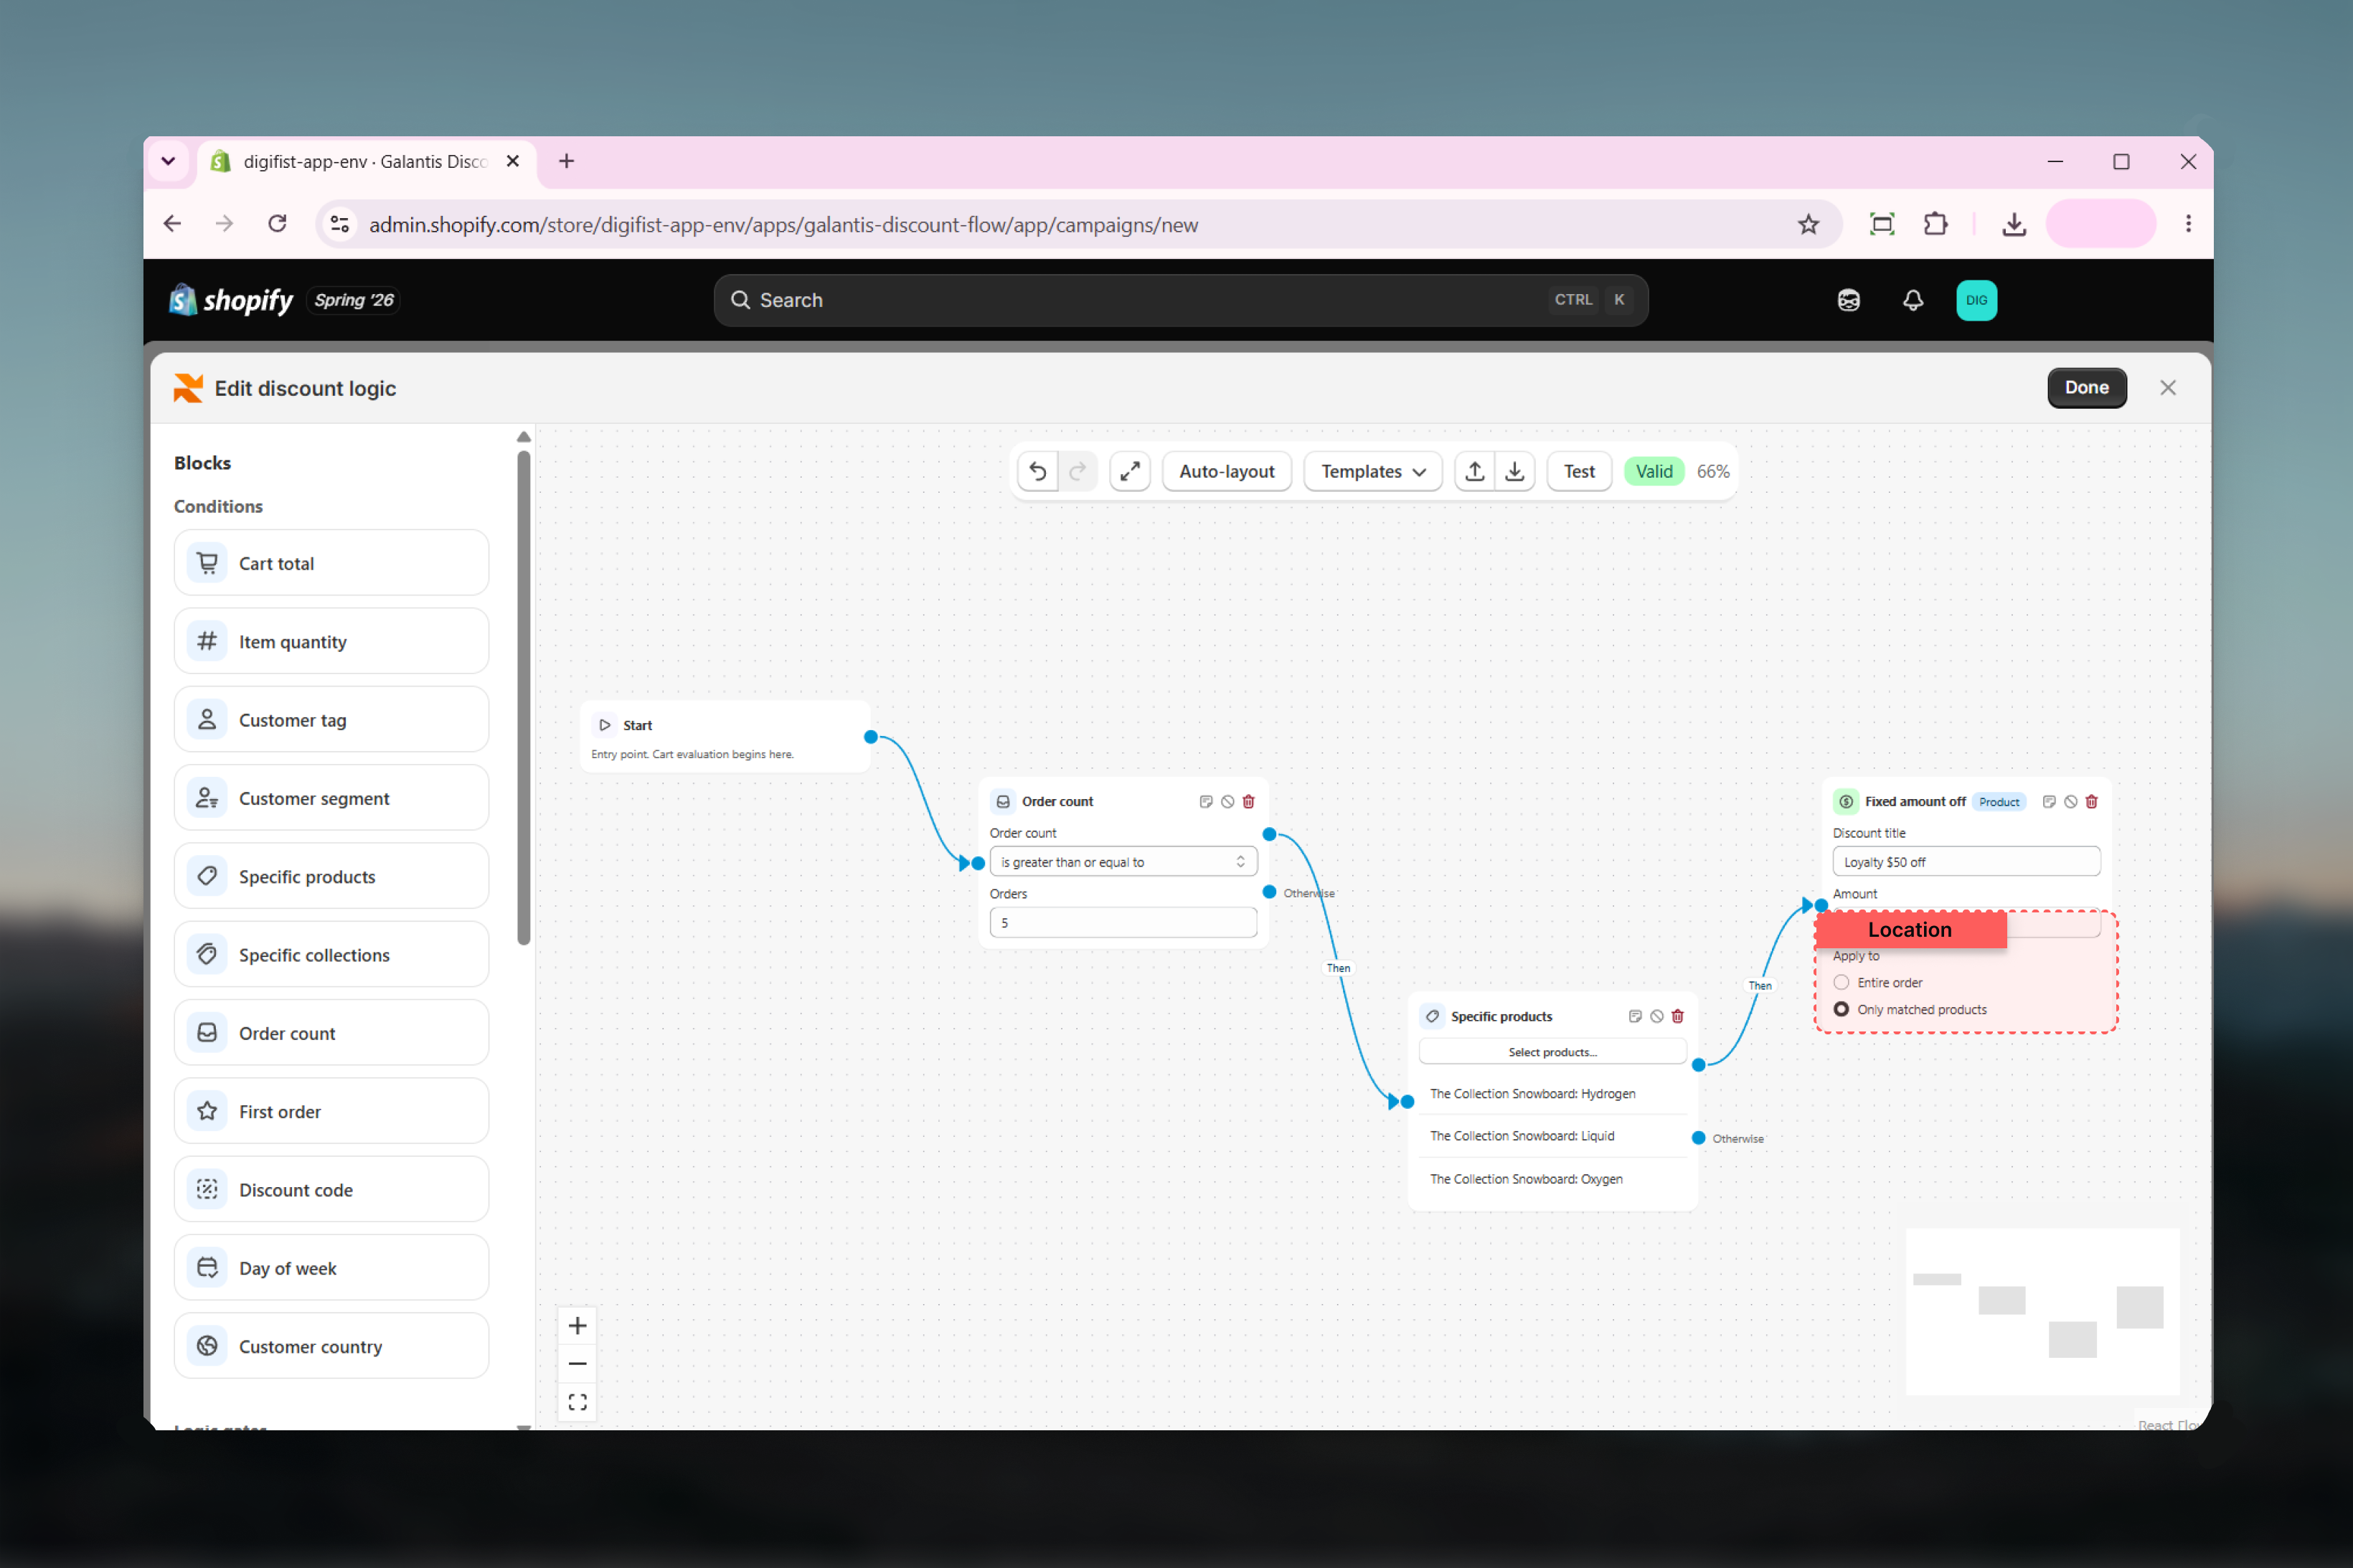Disable the Specific products node
Image resolution: width=2353 pixels, height=1568 pixels.
1656,1016
